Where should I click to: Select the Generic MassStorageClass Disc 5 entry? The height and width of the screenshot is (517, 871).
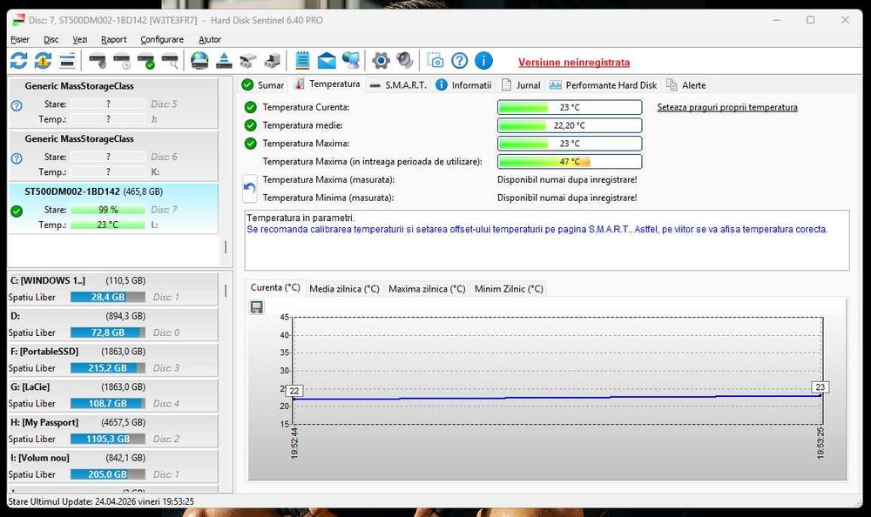112,104
